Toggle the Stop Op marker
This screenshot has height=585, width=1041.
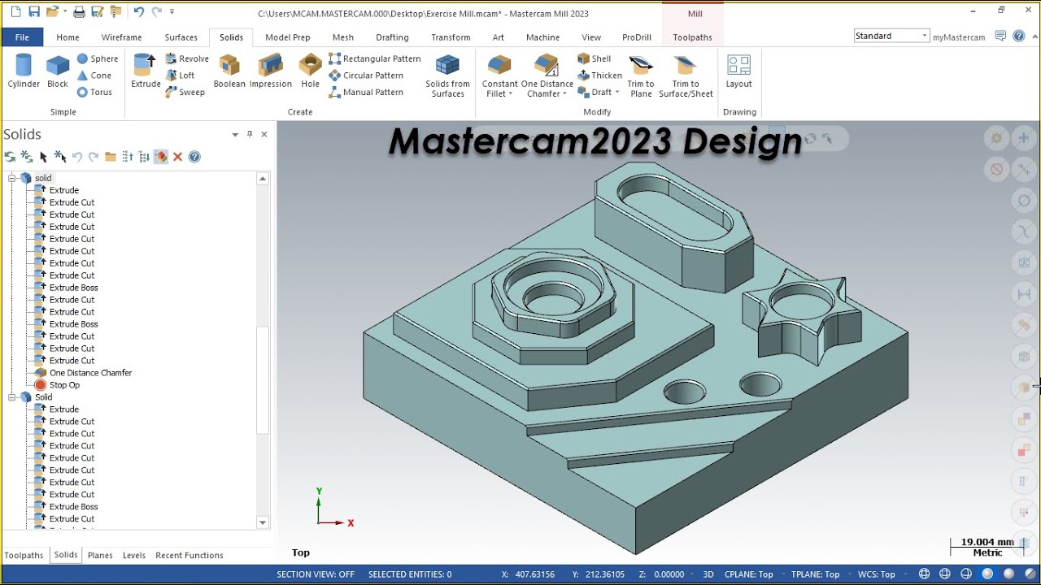coord(58,385)
